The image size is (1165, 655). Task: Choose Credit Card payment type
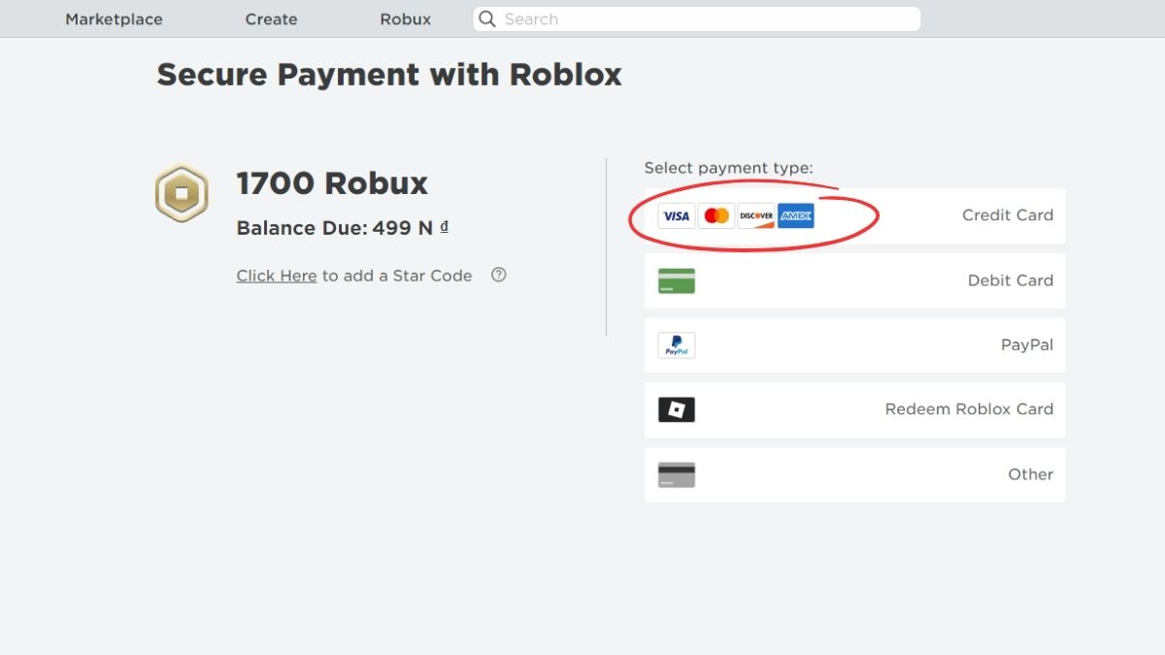click(x=854, y=215)
